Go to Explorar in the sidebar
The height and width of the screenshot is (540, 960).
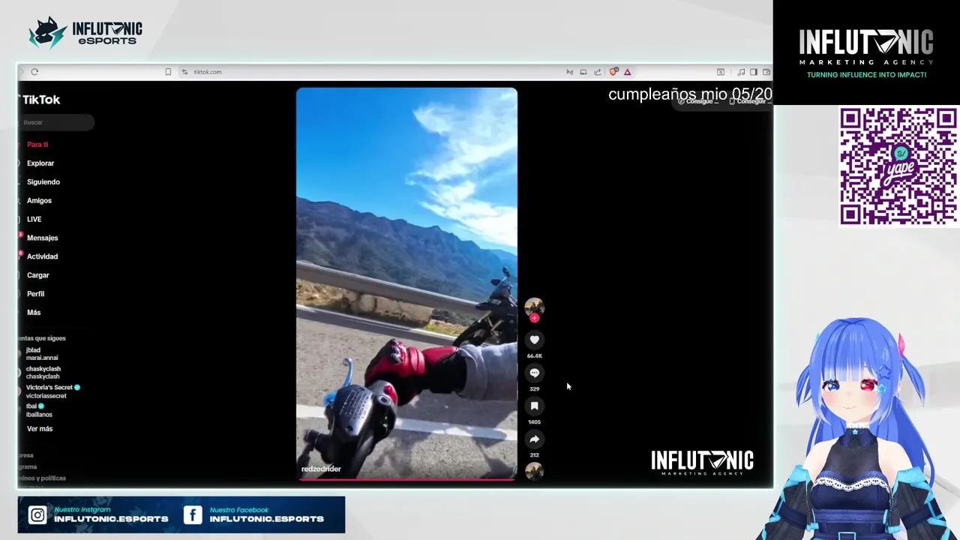pyautogui.click(x=40, y=163)
